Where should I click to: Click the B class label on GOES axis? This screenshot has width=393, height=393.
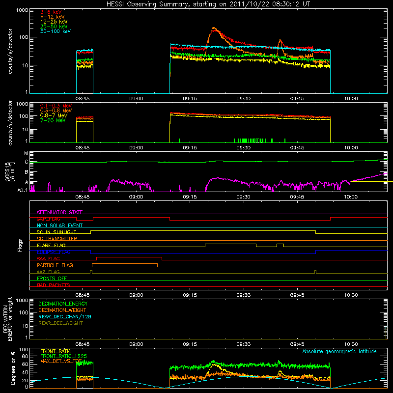coord(27,172)
